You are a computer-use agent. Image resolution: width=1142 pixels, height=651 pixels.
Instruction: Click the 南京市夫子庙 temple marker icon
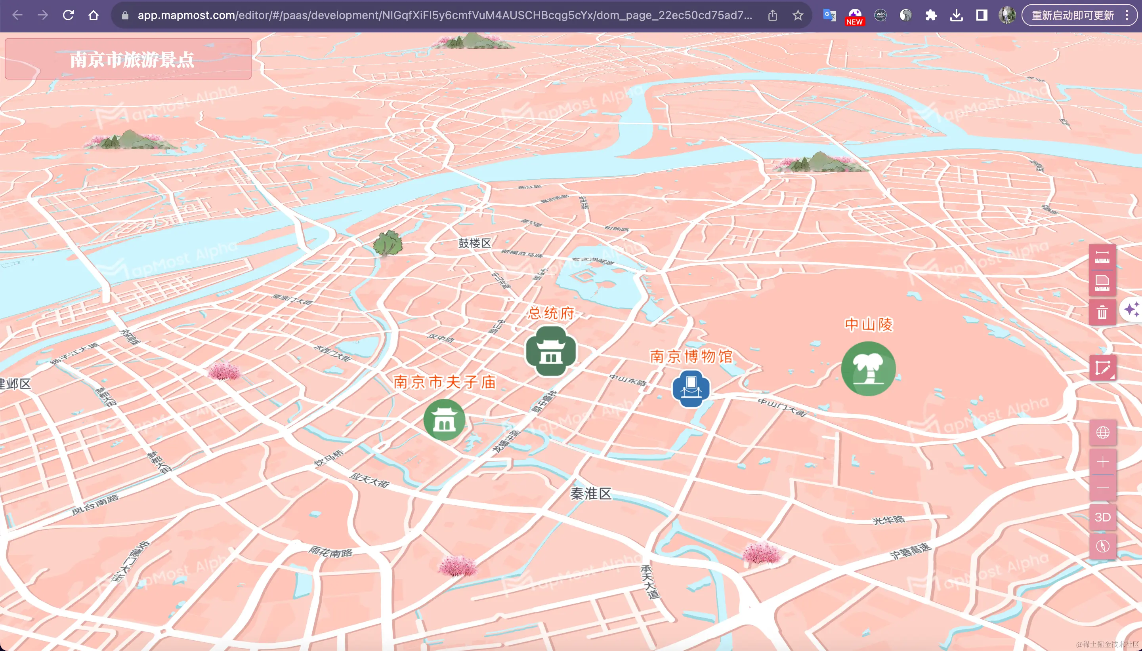pos(444,420)
